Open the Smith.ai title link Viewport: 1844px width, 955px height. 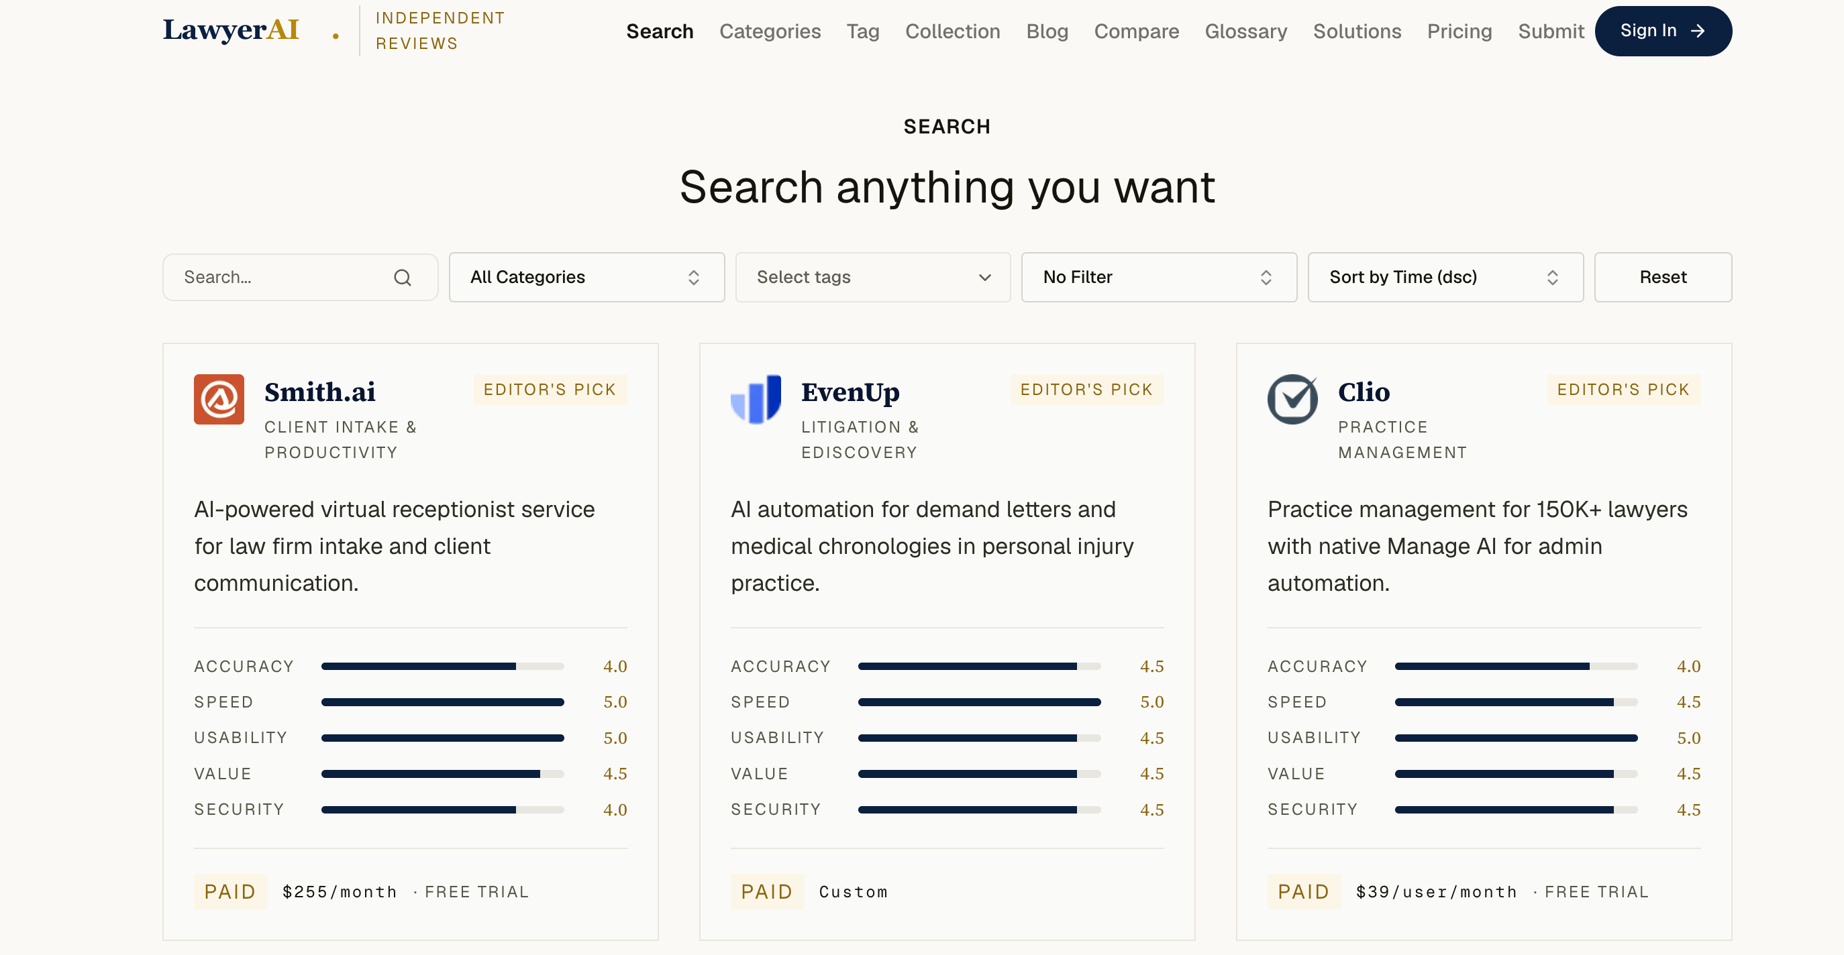click(319, 392)
